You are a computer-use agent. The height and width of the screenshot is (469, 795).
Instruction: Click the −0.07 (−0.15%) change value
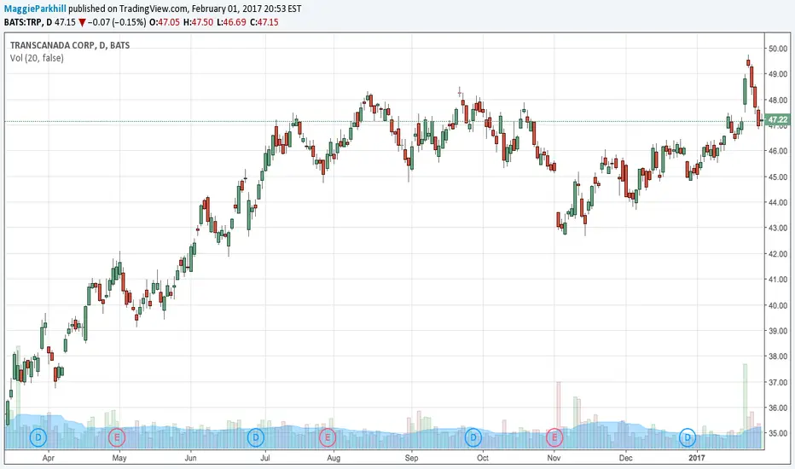pos(117,22)
